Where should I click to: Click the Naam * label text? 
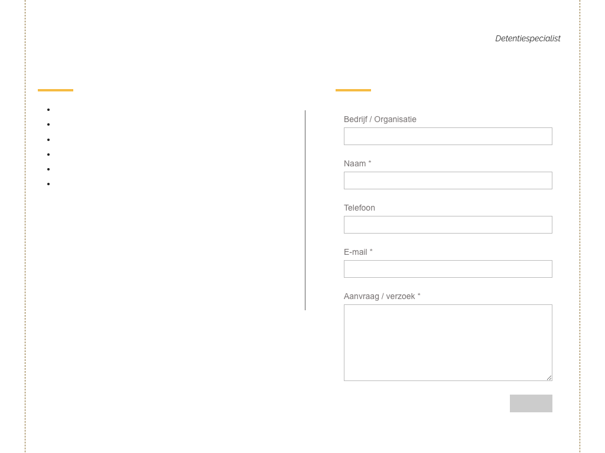click(x=357, y=163)
